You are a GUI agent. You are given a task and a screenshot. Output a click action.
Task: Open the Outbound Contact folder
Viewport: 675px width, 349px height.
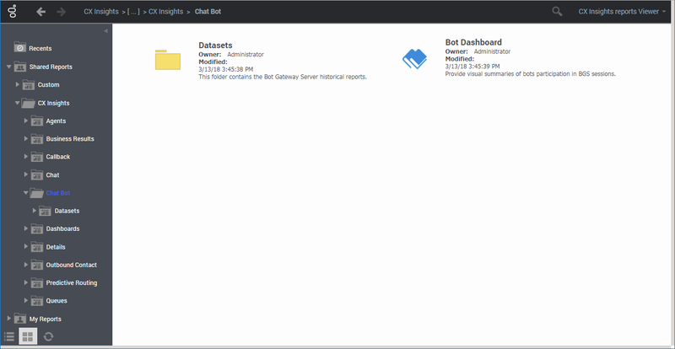[x=72, y=266]
